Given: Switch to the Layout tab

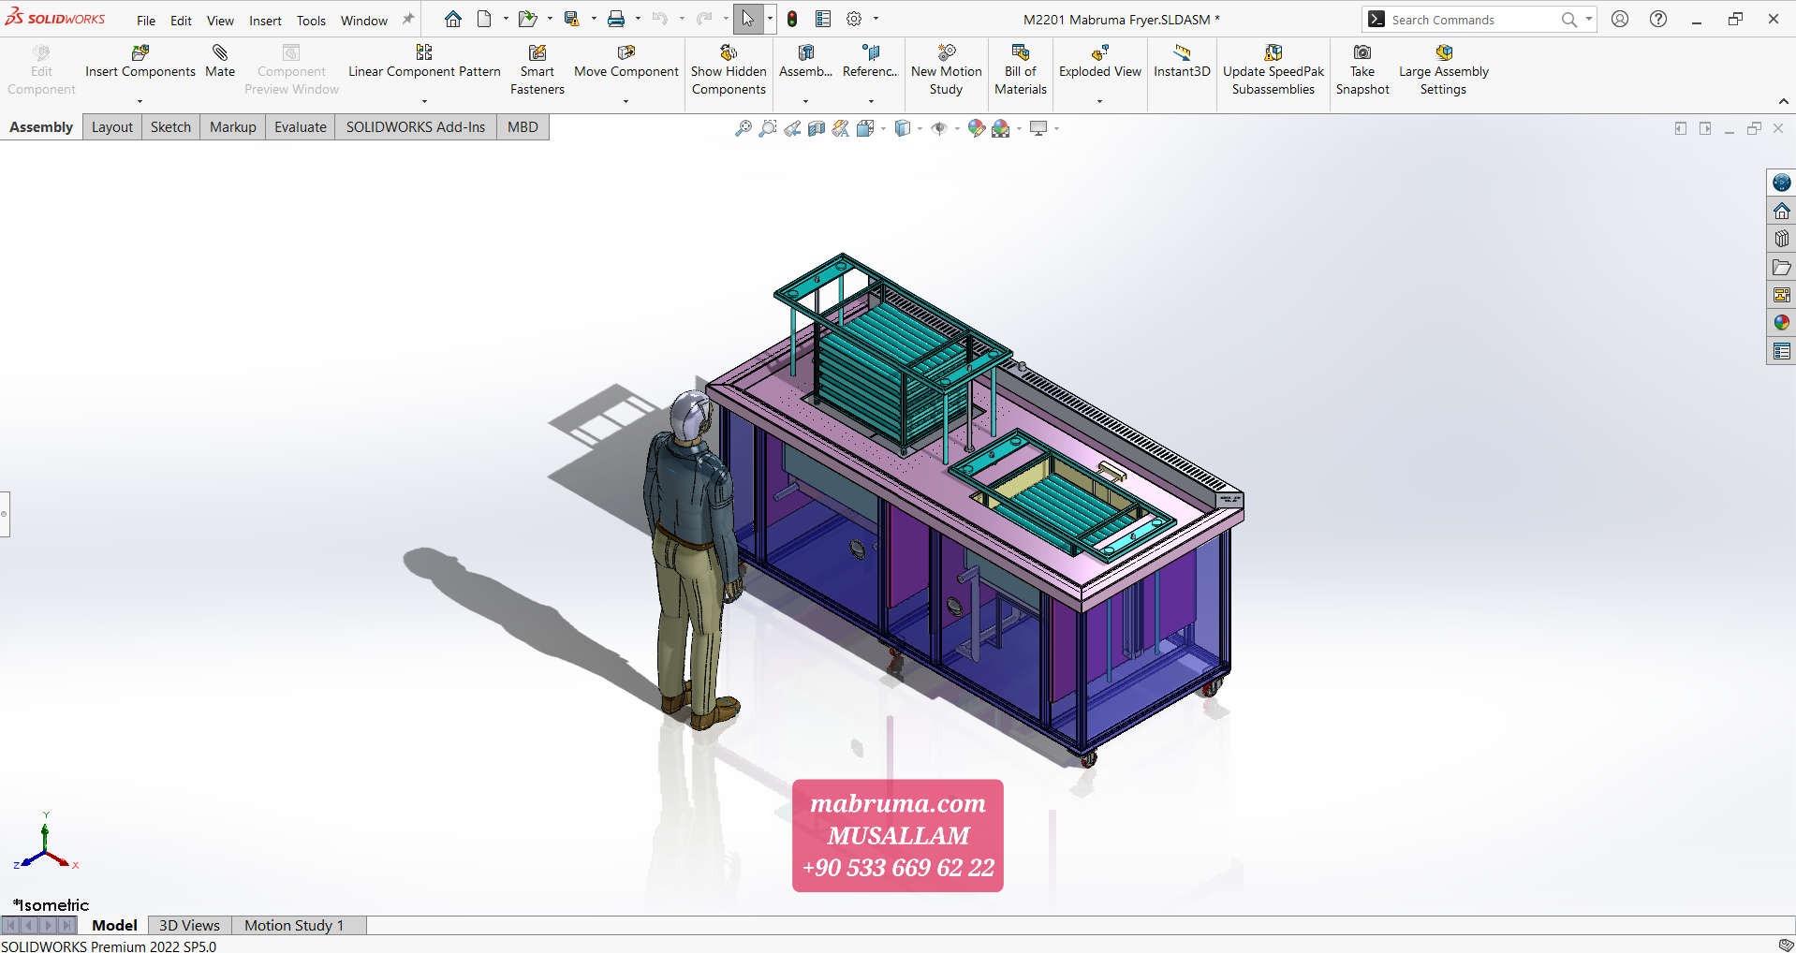Looking at the screenshot, I should [112, 127].
